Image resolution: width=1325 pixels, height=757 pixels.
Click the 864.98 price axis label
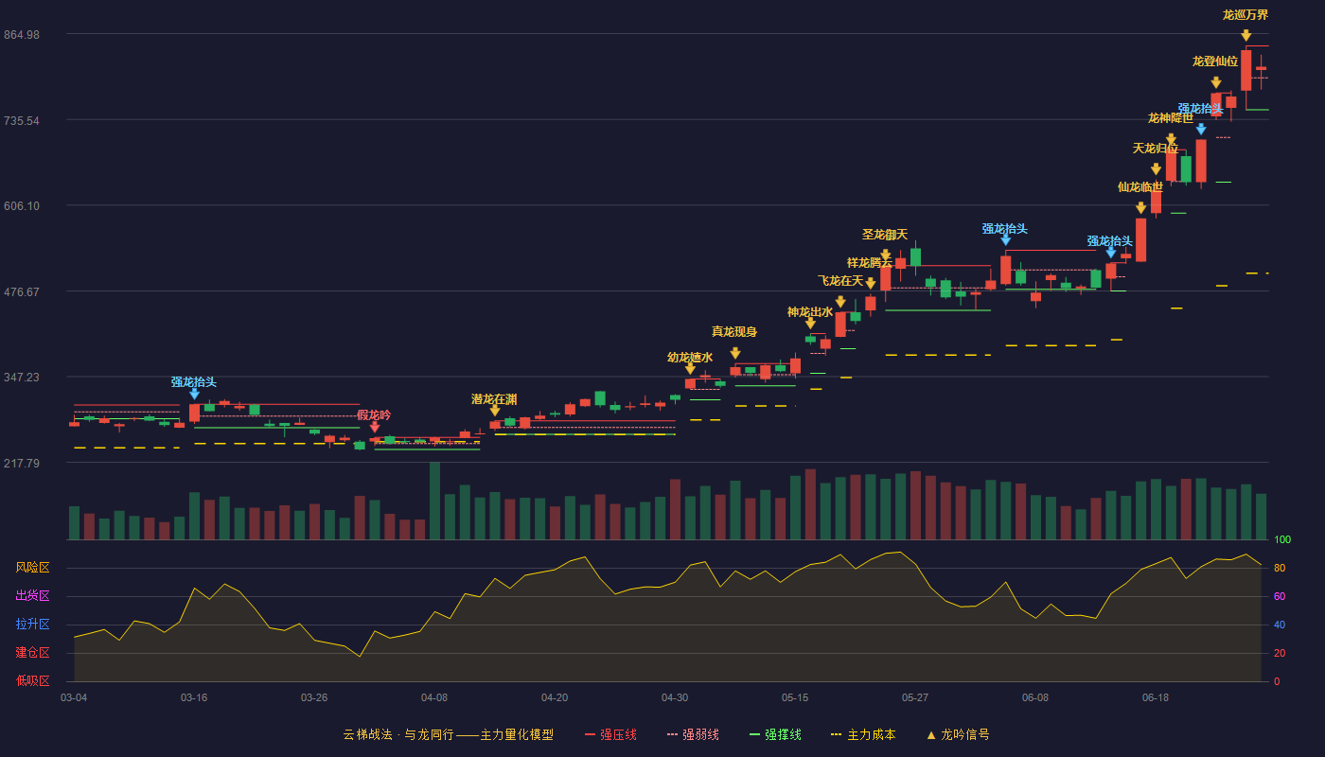[21, 35]
